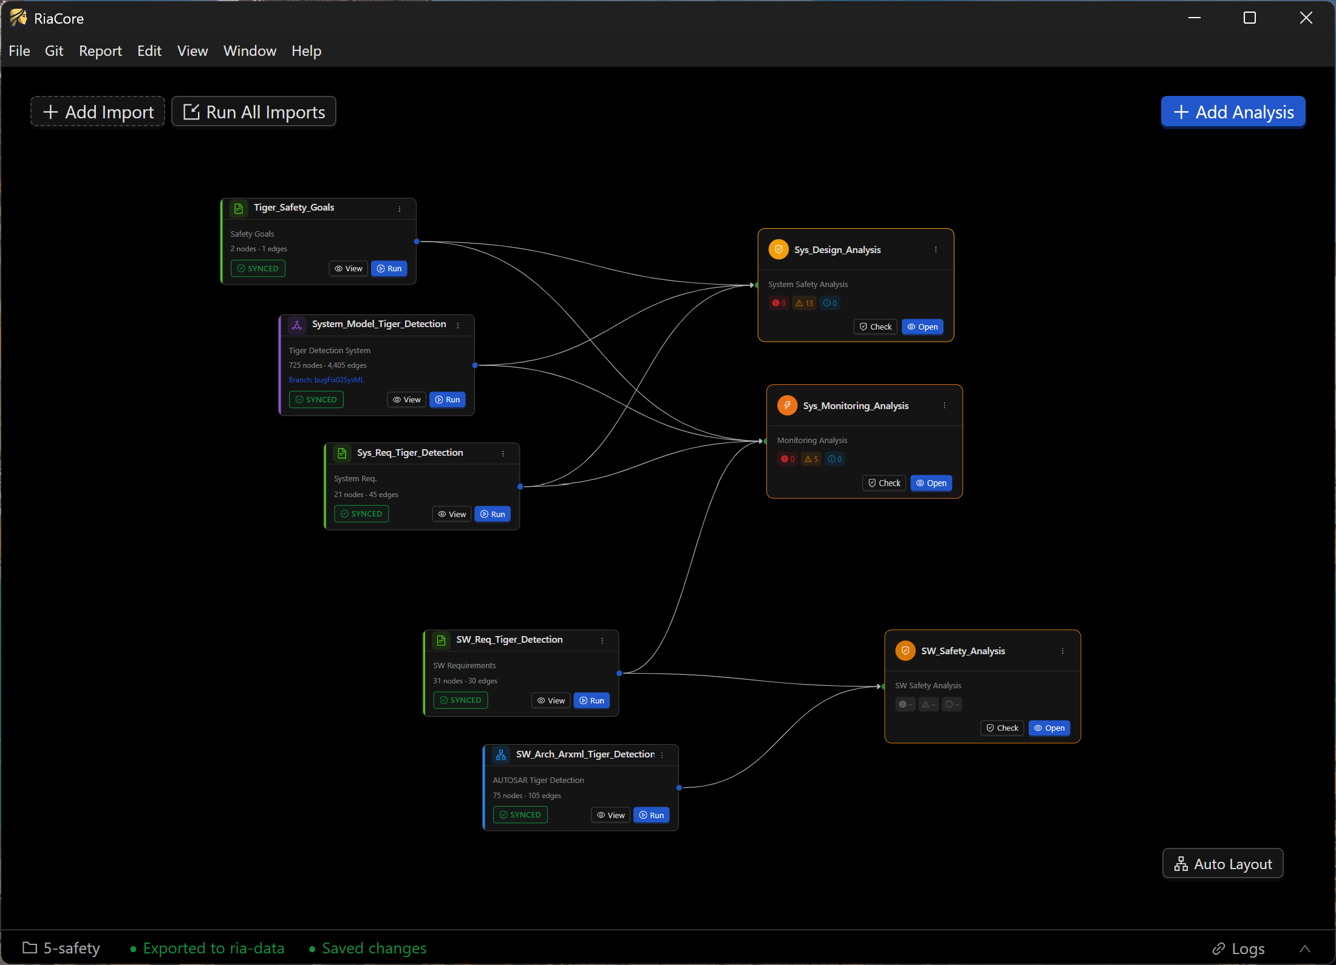Open the Sys_Design_Analysis options menu
Viewport: 1336px width, 965px height.
click(936, 249)
